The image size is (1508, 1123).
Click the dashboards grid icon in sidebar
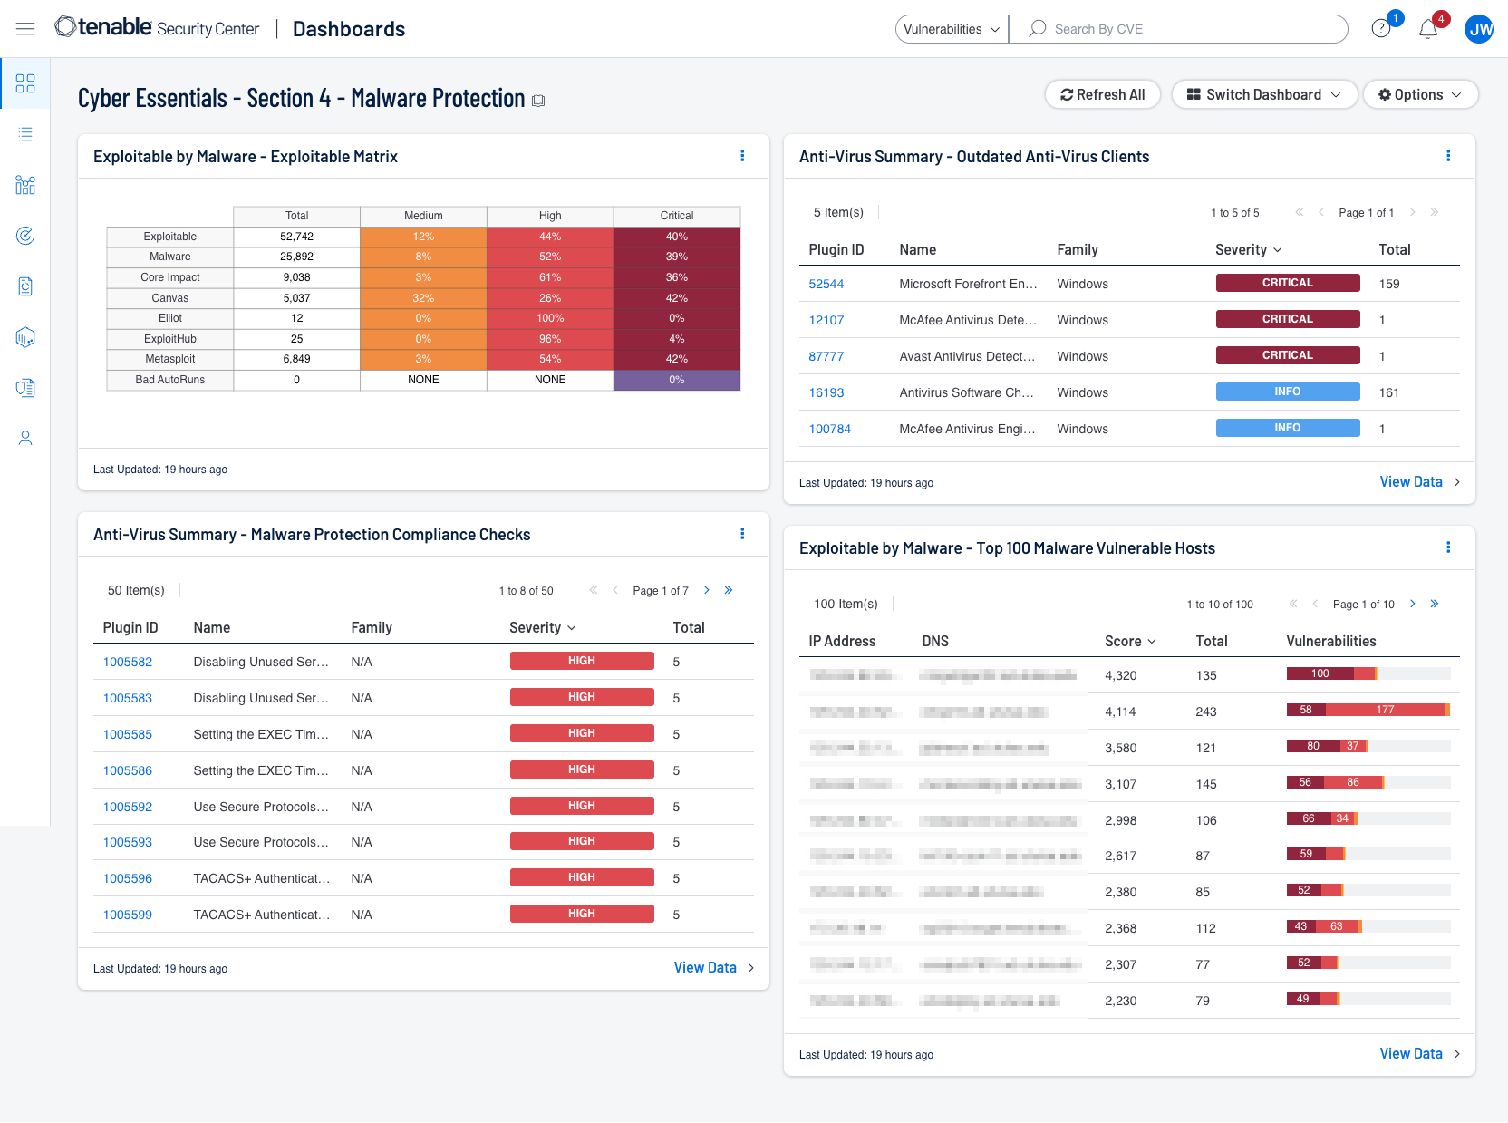(25, 83)
